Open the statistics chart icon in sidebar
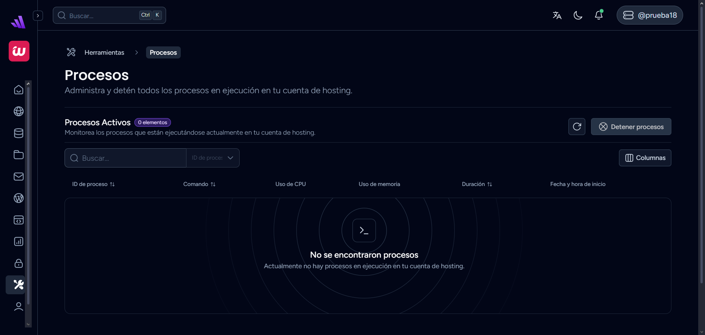 pos(18,241)
